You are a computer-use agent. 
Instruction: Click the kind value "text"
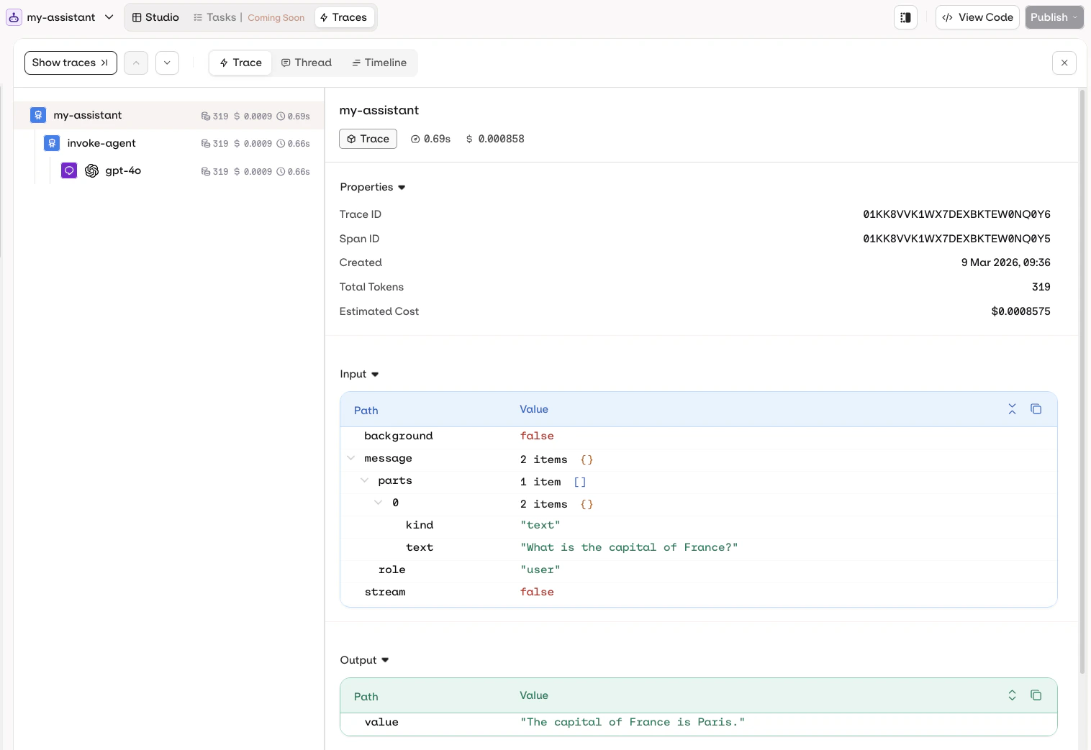tap(540, 525)
